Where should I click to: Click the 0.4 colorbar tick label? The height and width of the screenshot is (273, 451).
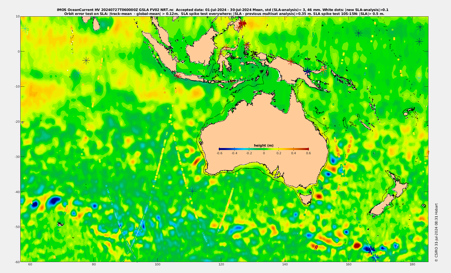(x=293, y=153)
